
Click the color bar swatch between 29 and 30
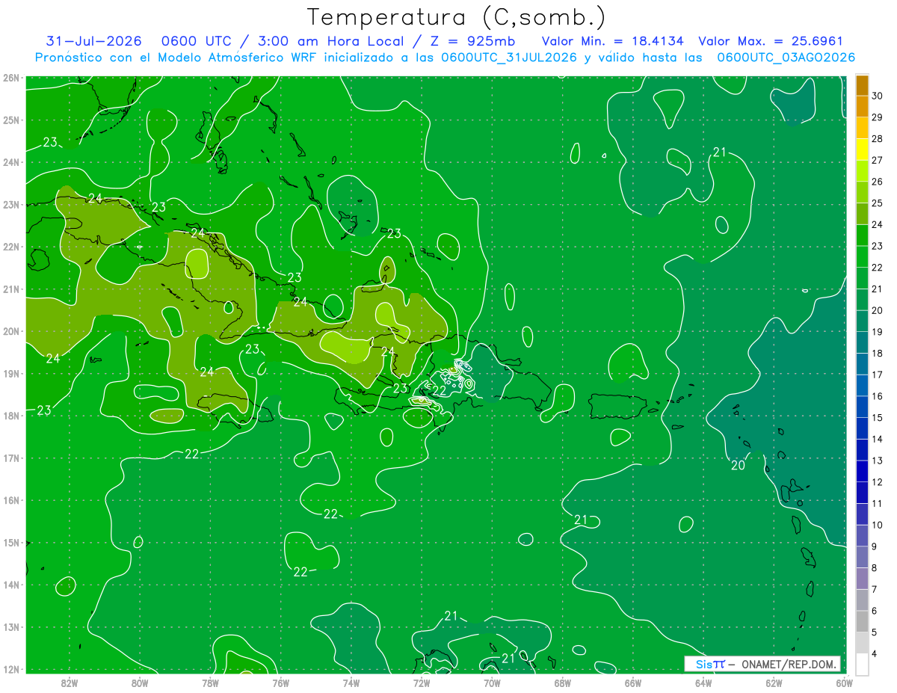pyautogui.click(x=862, y=106)
